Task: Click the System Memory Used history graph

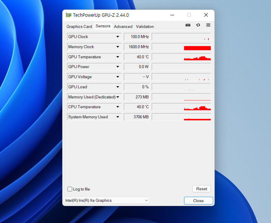Action: pyautogui.click(x=181, y=117)
